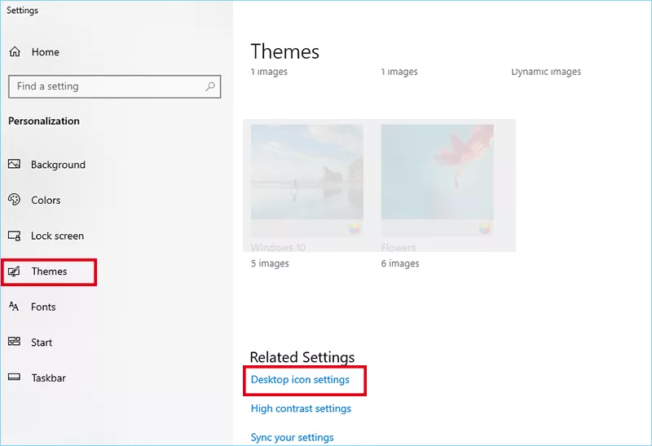The height and width of the screenshot is (446, 652).
Task: Go to Fonts page via text label
Action: pyautogui.click(x=43, y=307)
